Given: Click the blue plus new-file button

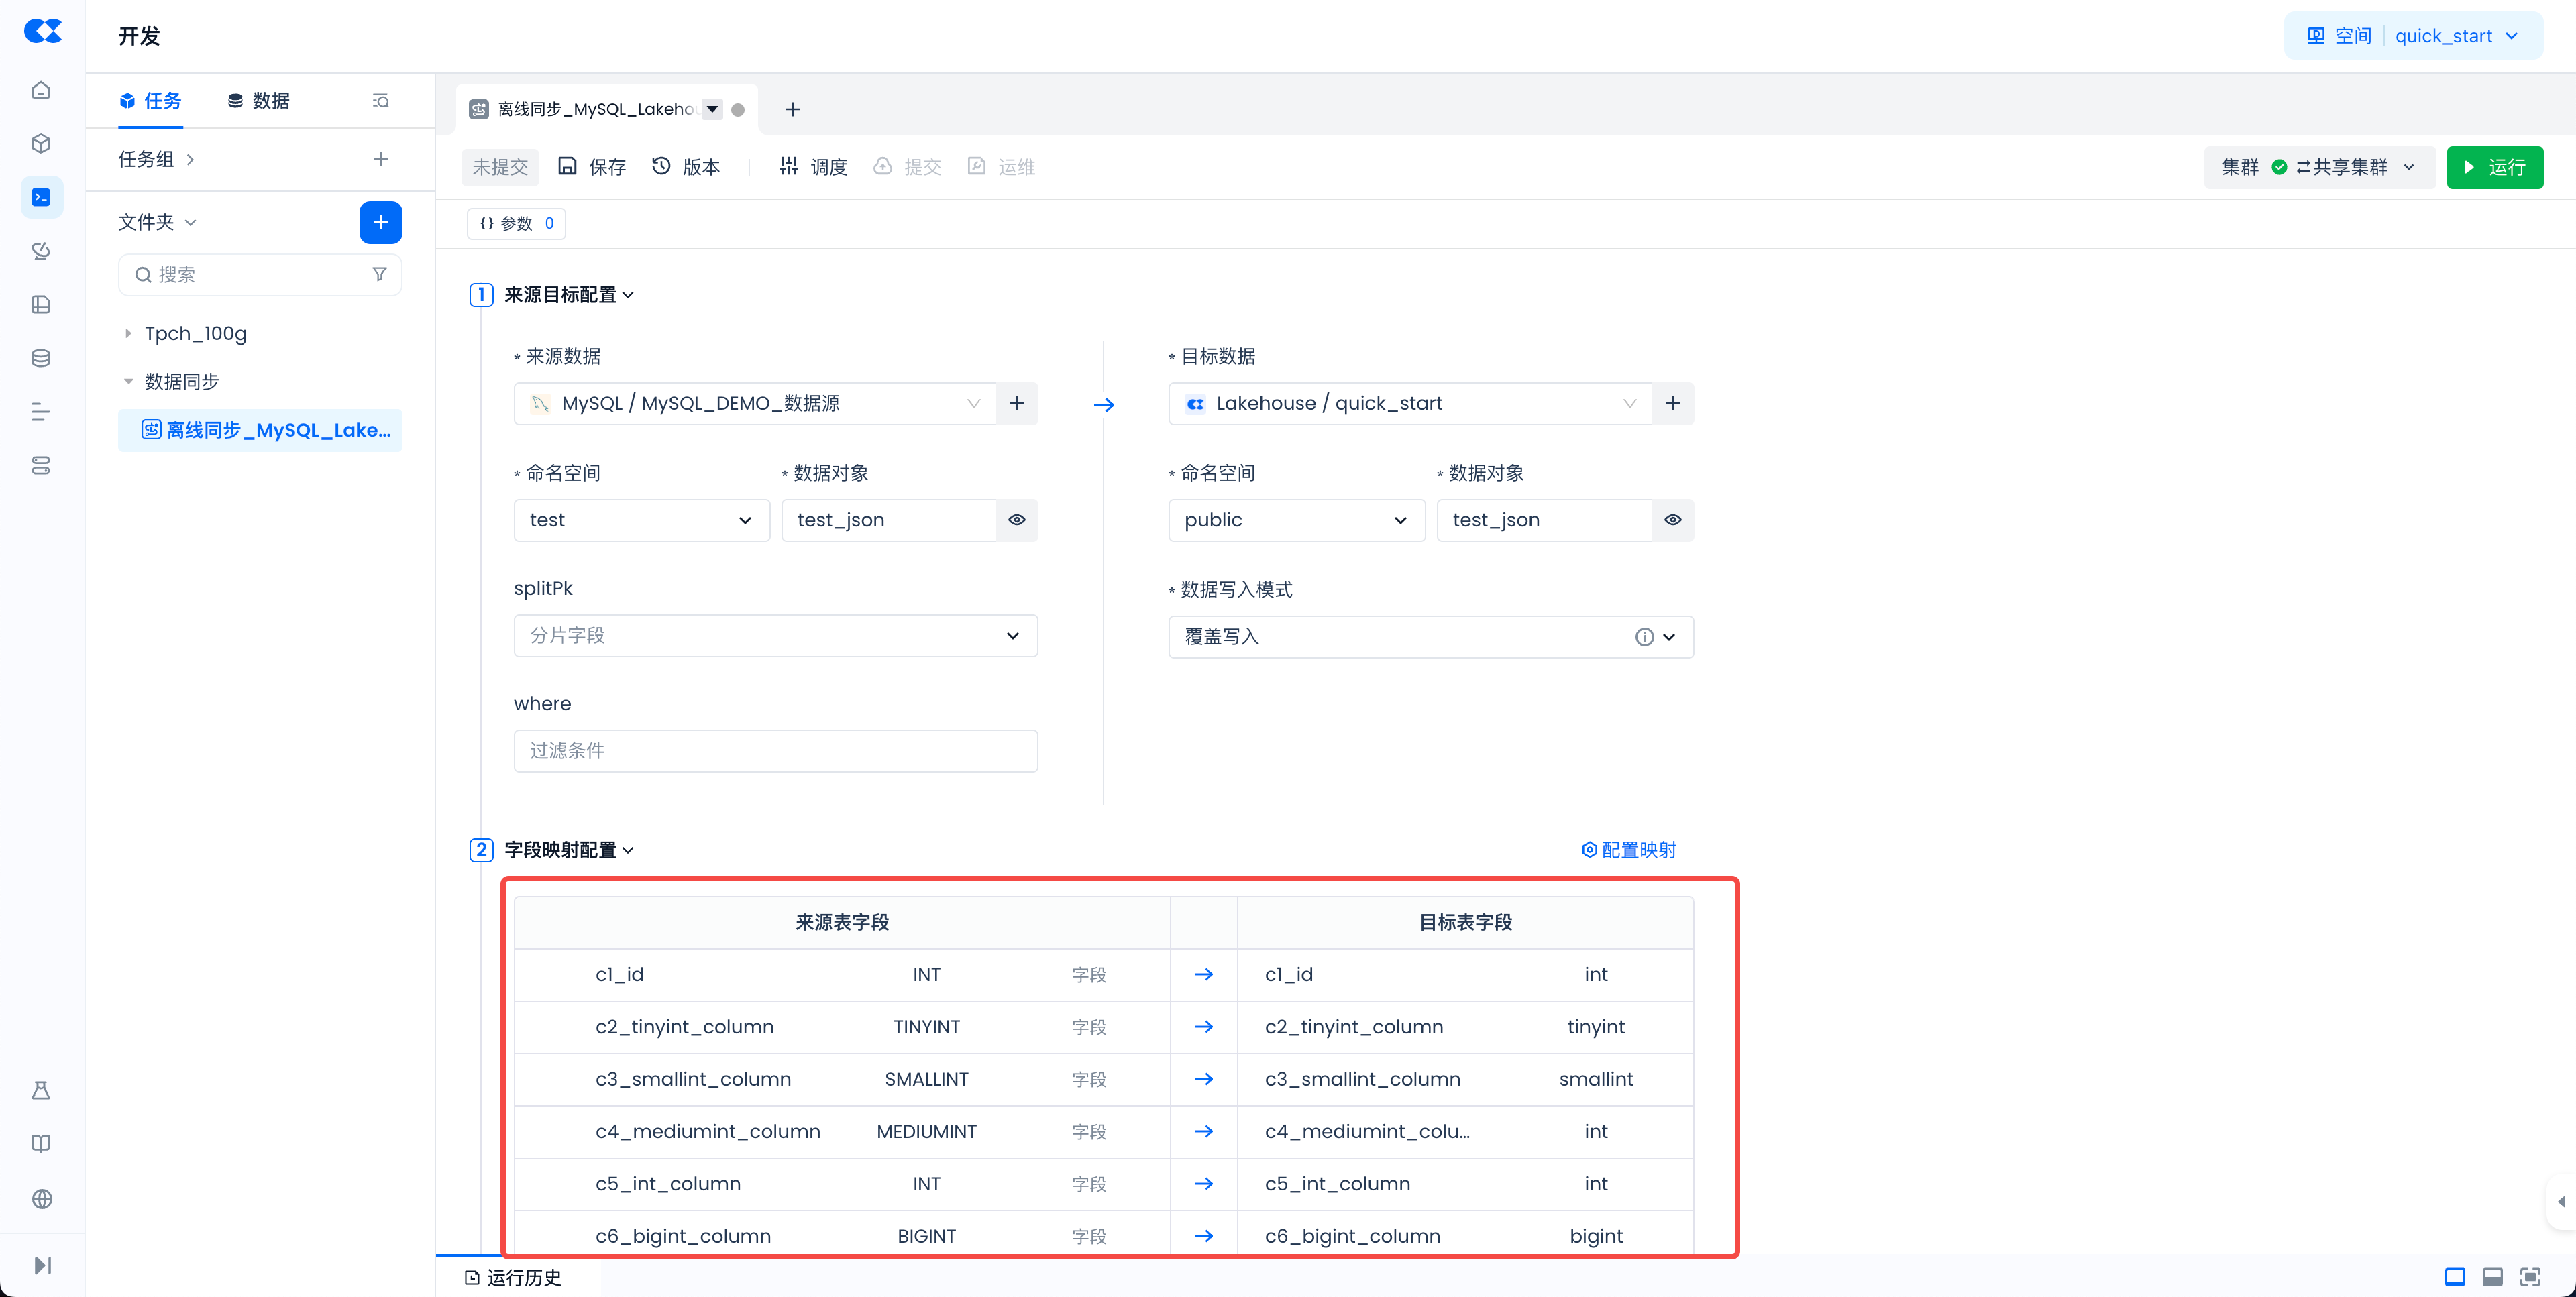Looking at the screenshot, I should (380, 222).
